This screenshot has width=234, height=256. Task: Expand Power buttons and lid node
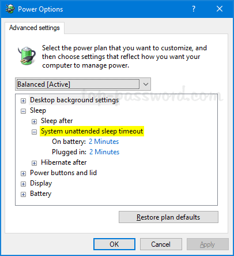23,173
